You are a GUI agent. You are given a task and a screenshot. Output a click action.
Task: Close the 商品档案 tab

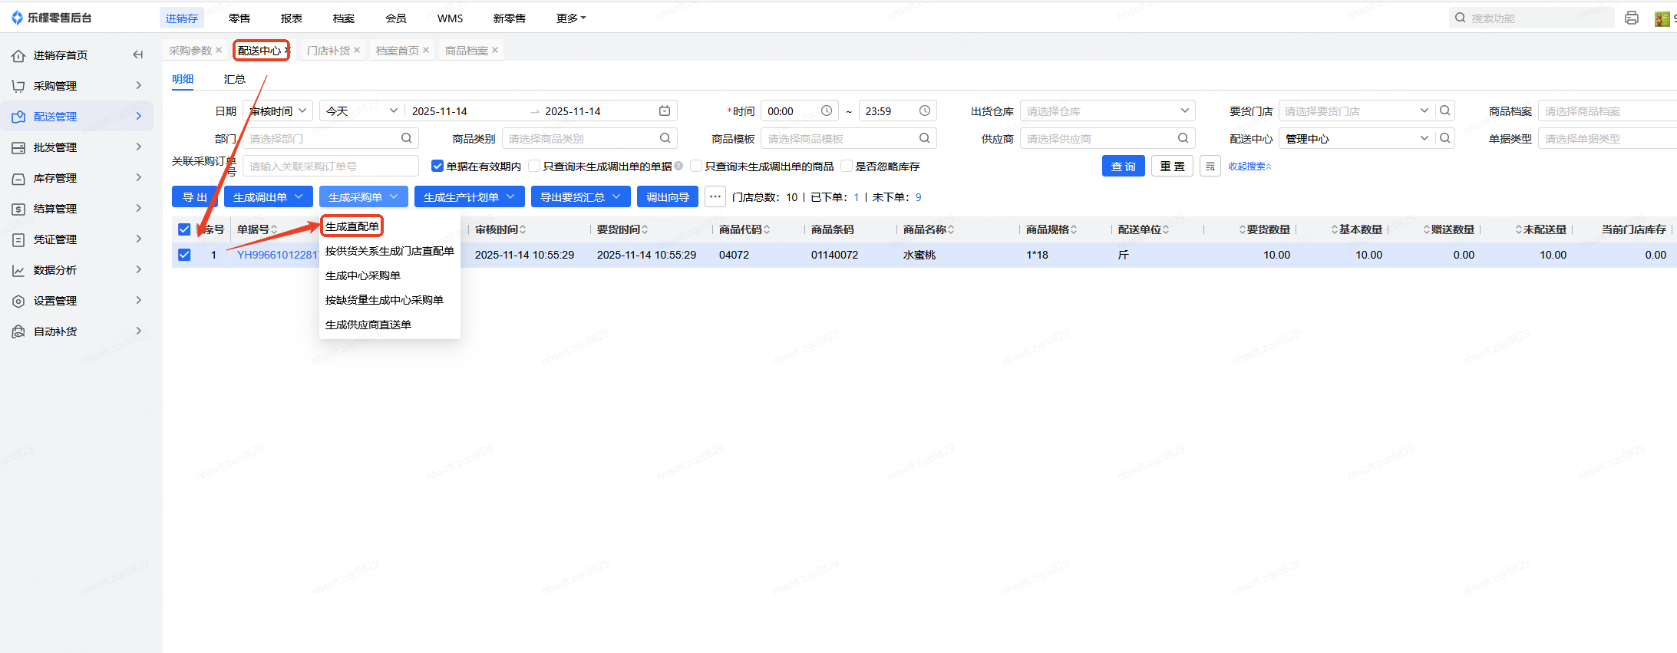[x=495, y=51]
